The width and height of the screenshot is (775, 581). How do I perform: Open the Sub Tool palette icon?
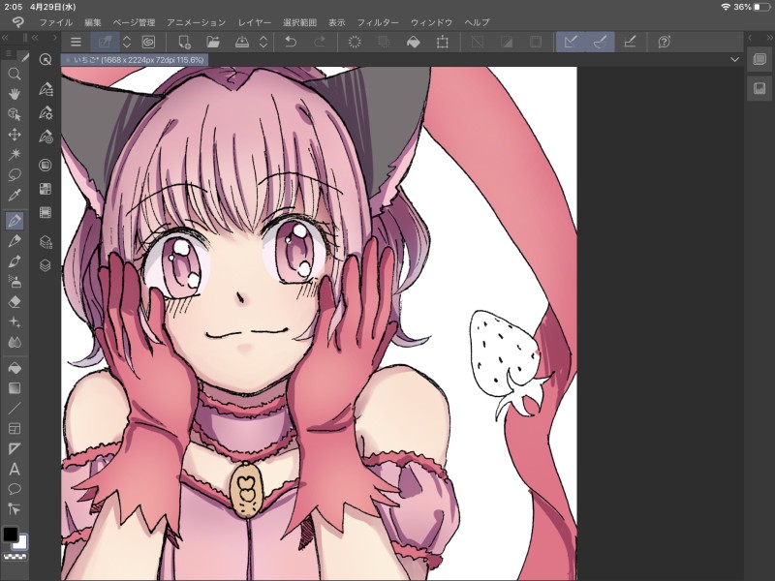[x=46, y=89]
